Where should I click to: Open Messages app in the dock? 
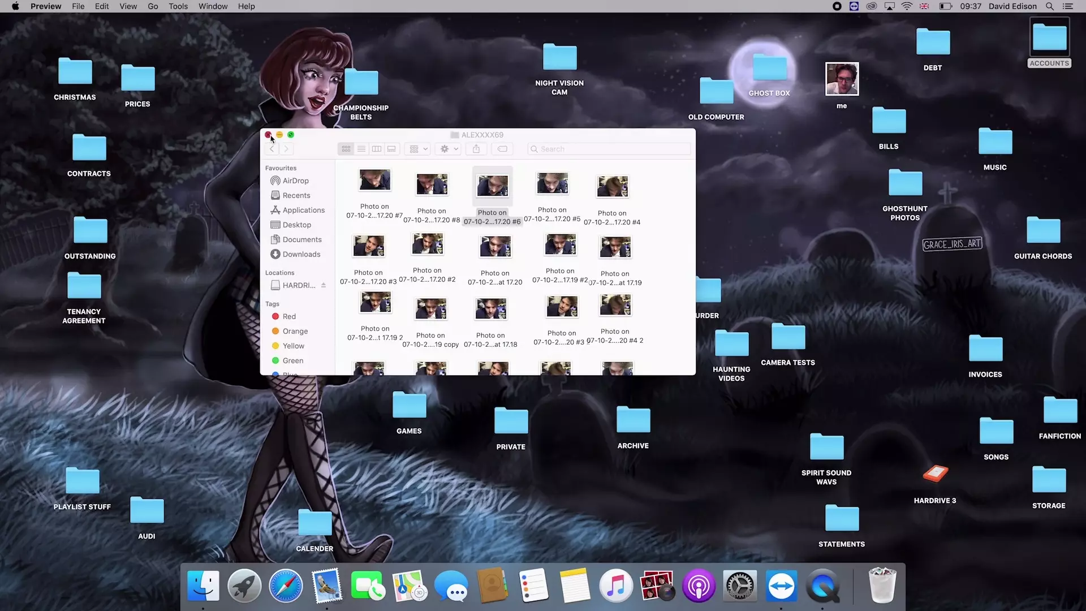tap(451, 586)
